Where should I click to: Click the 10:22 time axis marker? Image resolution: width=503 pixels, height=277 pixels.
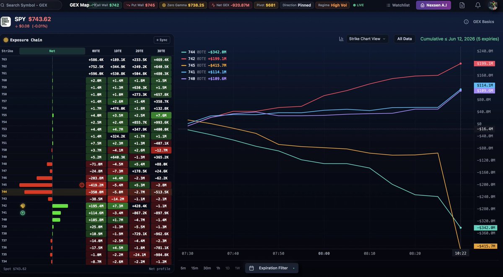[461, 253]
